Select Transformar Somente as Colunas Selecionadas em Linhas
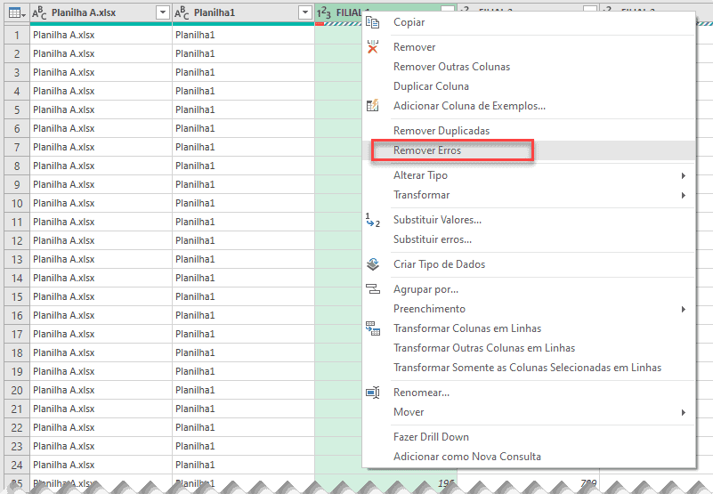This screenshot has height=494, width=713. click(529, 368)
